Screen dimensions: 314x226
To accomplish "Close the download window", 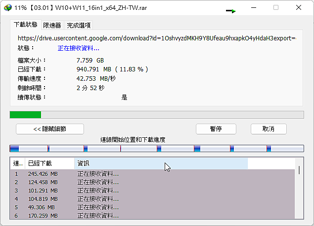I will pos(299,7).
